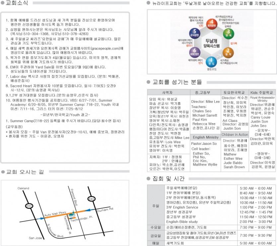This screenshot has height=246, width=277.
Task: Click the English Bible study entry
Action: point(182,221)
